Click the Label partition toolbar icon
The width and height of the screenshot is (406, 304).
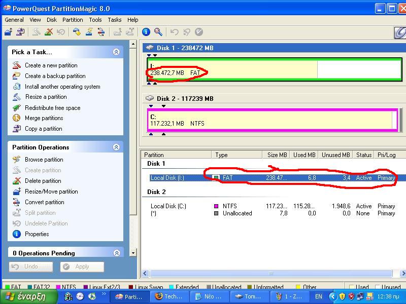tap(77, 32)
